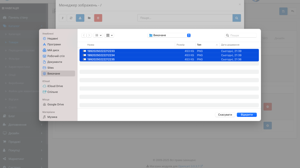Click parent folder icon in image manager

[63, 18]
